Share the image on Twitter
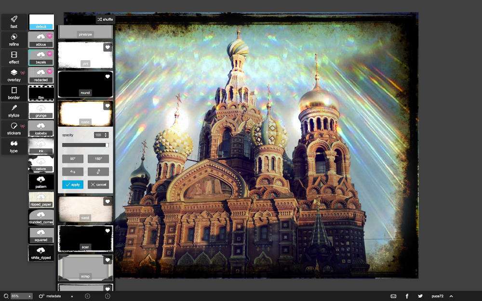482x301 pixels. point(420,296)
